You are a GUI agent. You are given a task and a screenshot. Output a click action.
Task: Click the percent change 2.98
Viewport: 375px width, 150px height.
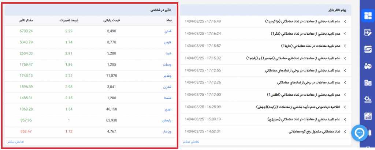[x=69, y=87]
